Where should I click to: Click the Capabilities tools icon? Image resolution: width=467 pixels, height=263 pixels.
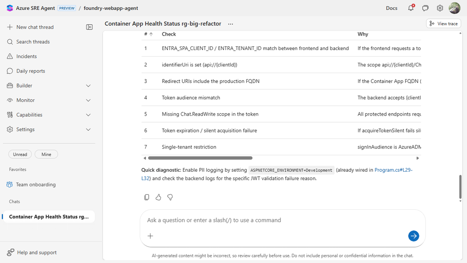tap(10, 115)
